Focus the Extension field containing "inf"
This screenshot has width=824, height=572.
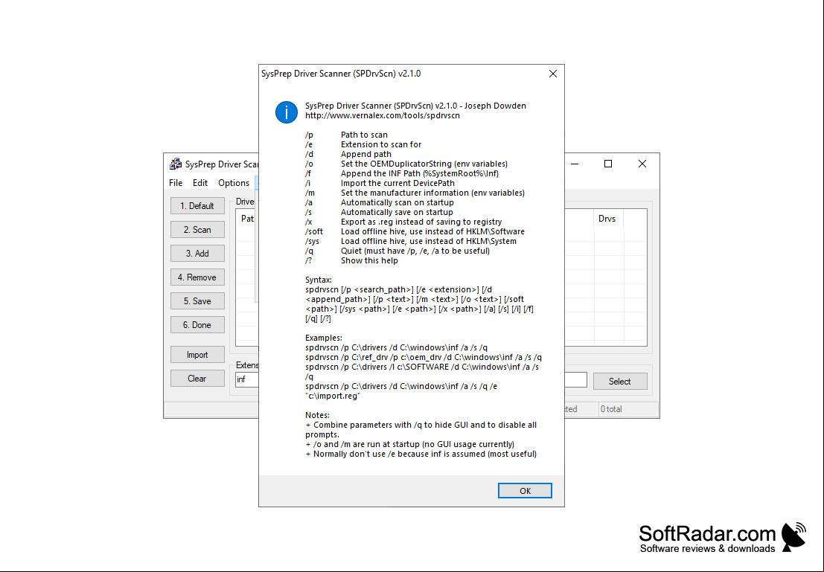tap(247, 379)
